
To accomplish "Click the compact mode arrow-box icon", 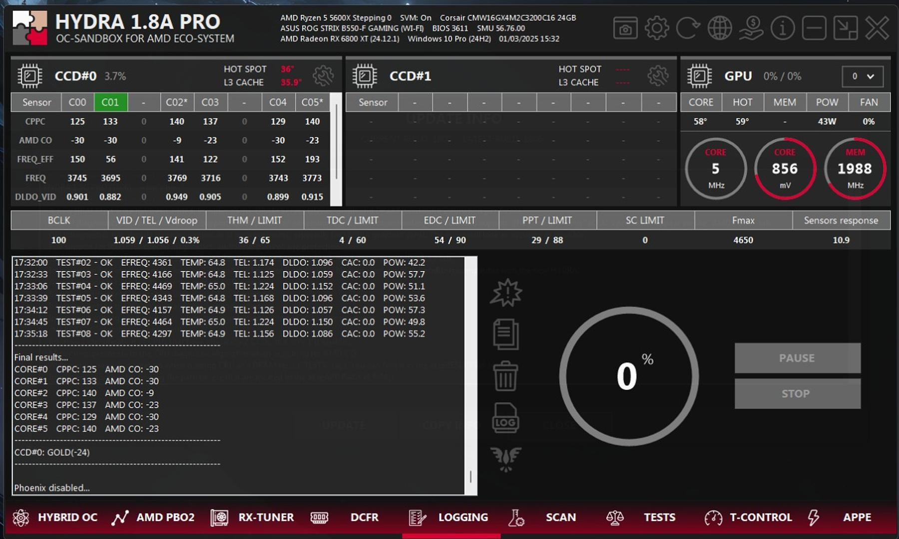I will [846, 28].
